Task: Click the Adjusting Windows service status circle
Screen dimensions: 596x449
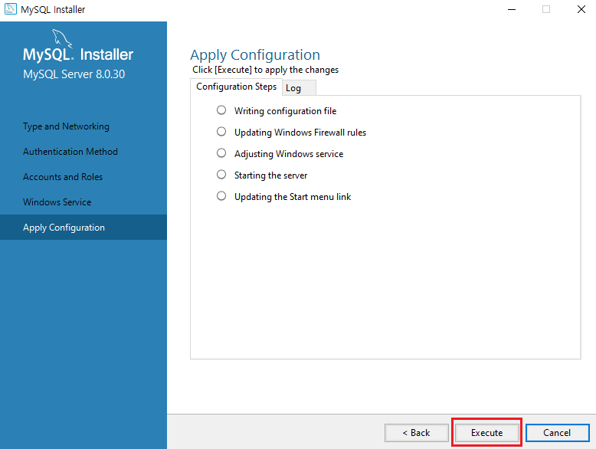Action: coord(221,152)
